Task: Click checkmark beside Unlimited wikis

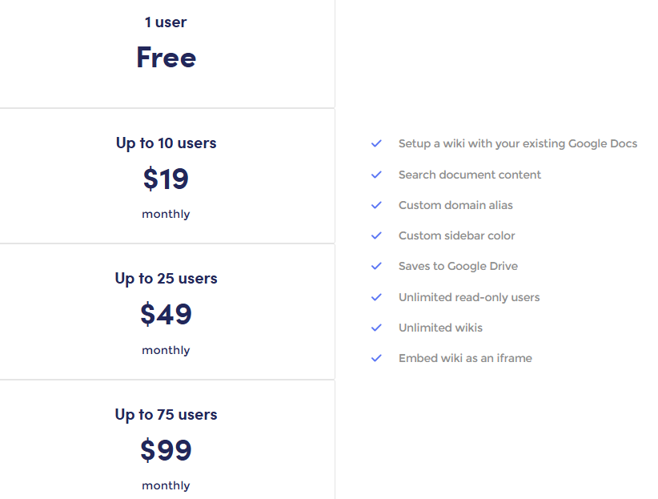Action: (x=376, y=328)
